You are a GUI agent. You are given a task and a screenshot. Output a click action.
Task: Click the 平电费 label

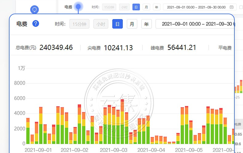225,48
